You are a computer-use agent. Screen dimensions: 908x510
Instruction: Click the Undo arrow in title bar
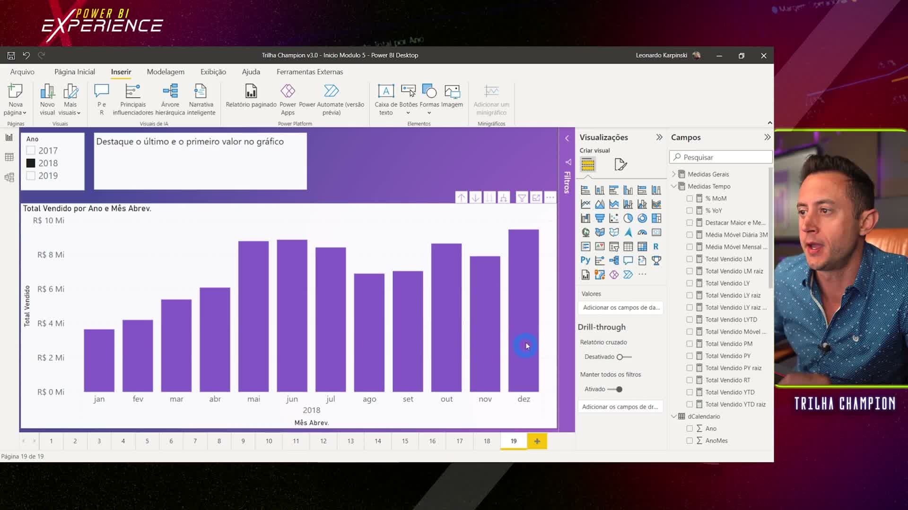(26, 55)
